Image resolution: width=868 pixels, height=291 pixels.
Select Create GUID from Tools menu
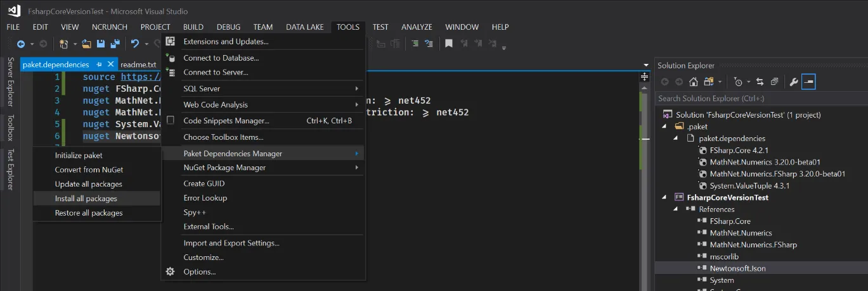(x=263, y=183)
